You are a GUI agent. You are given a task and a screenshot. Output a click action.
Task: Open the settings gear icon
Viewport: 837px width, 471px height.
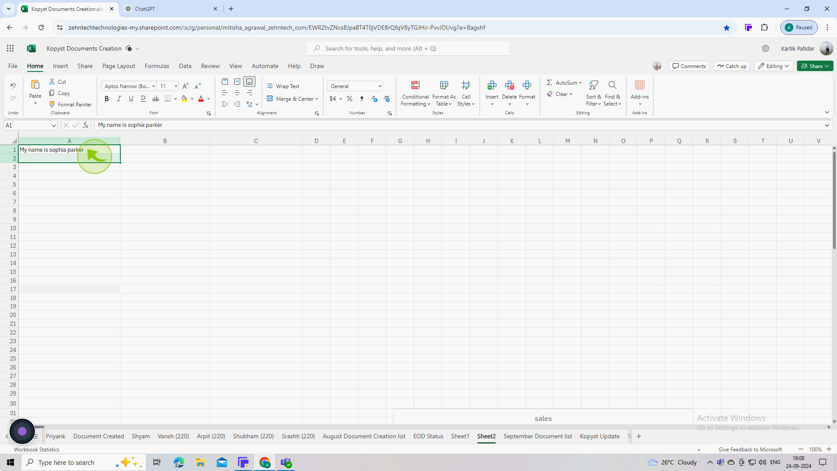point(766,48)
